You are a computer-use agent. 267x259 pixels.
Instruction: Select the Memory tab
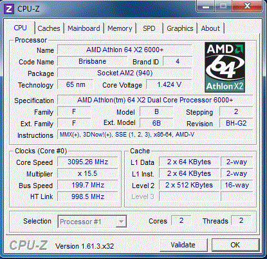120,28
